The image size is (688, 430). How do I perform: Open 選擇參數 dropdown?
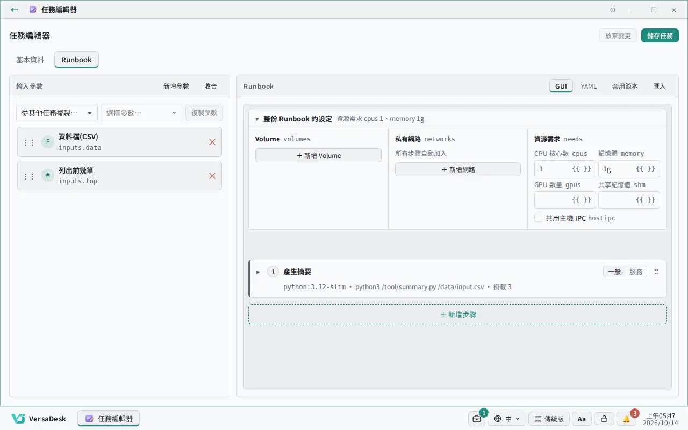(x=142, y=113)
